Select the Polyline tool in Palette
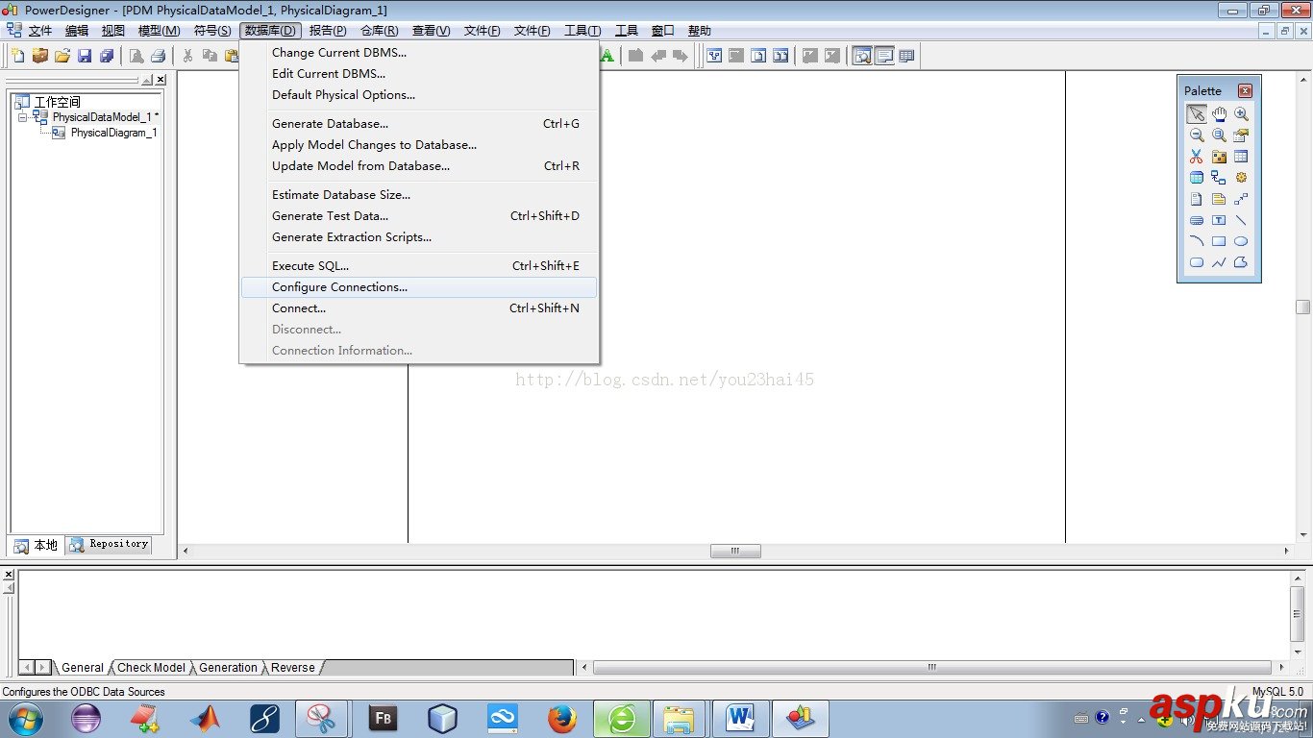Screen dimensions: 1313x738 pos(1219,262)
